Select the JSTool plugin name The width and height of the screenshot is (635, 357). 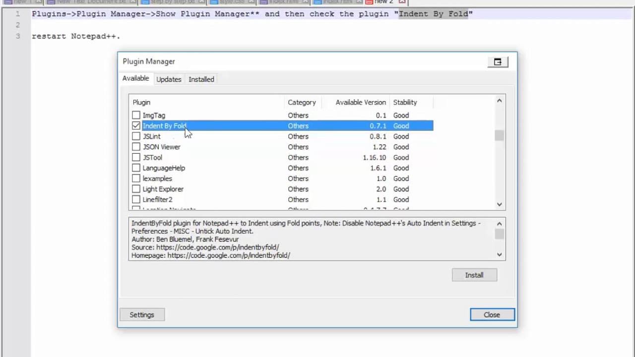(152, 157)
